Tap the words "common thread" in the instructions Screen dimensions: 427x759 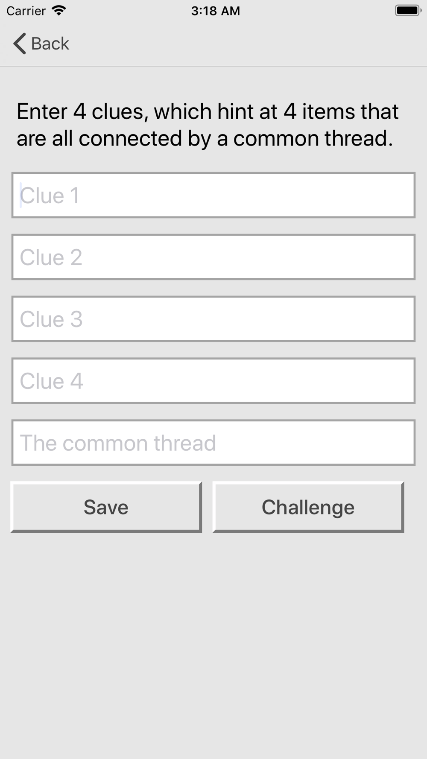[313, 138]
